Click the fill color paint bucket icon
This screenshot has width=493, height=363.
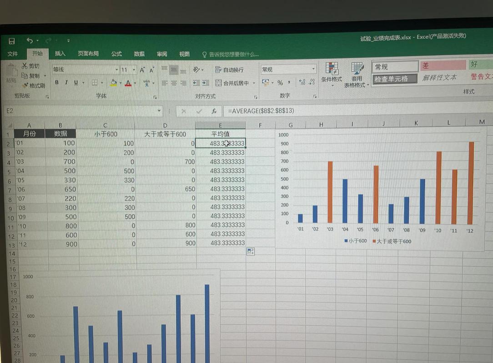coord(114,83)
